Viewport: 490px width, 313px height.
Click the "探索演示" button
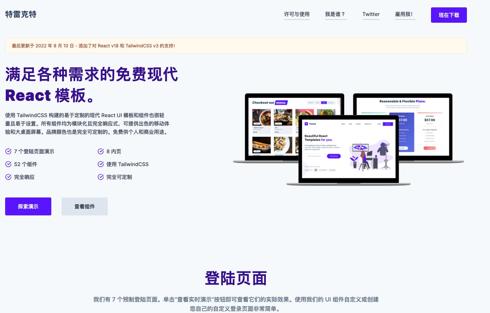pos(28,206)
